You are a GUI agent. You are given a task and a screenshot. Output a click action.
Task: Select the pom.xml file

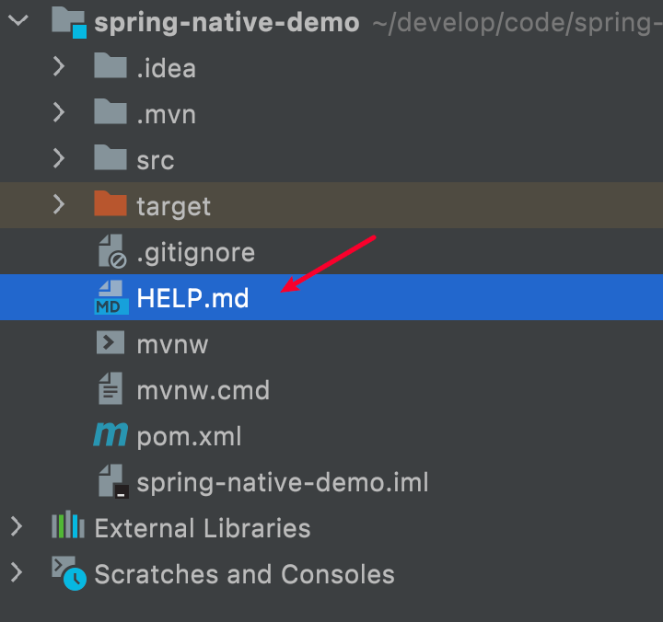coord(189,436)
